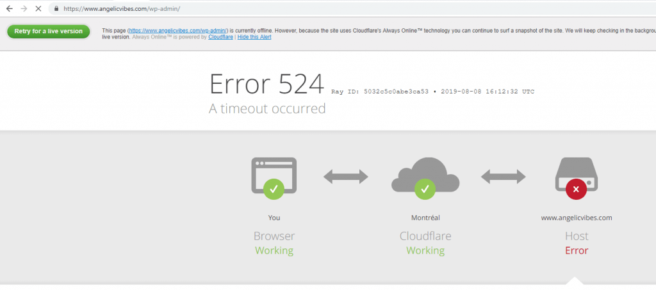Click the green 'Working' under Cloudflare
The image size is (656, 290).
425,251
